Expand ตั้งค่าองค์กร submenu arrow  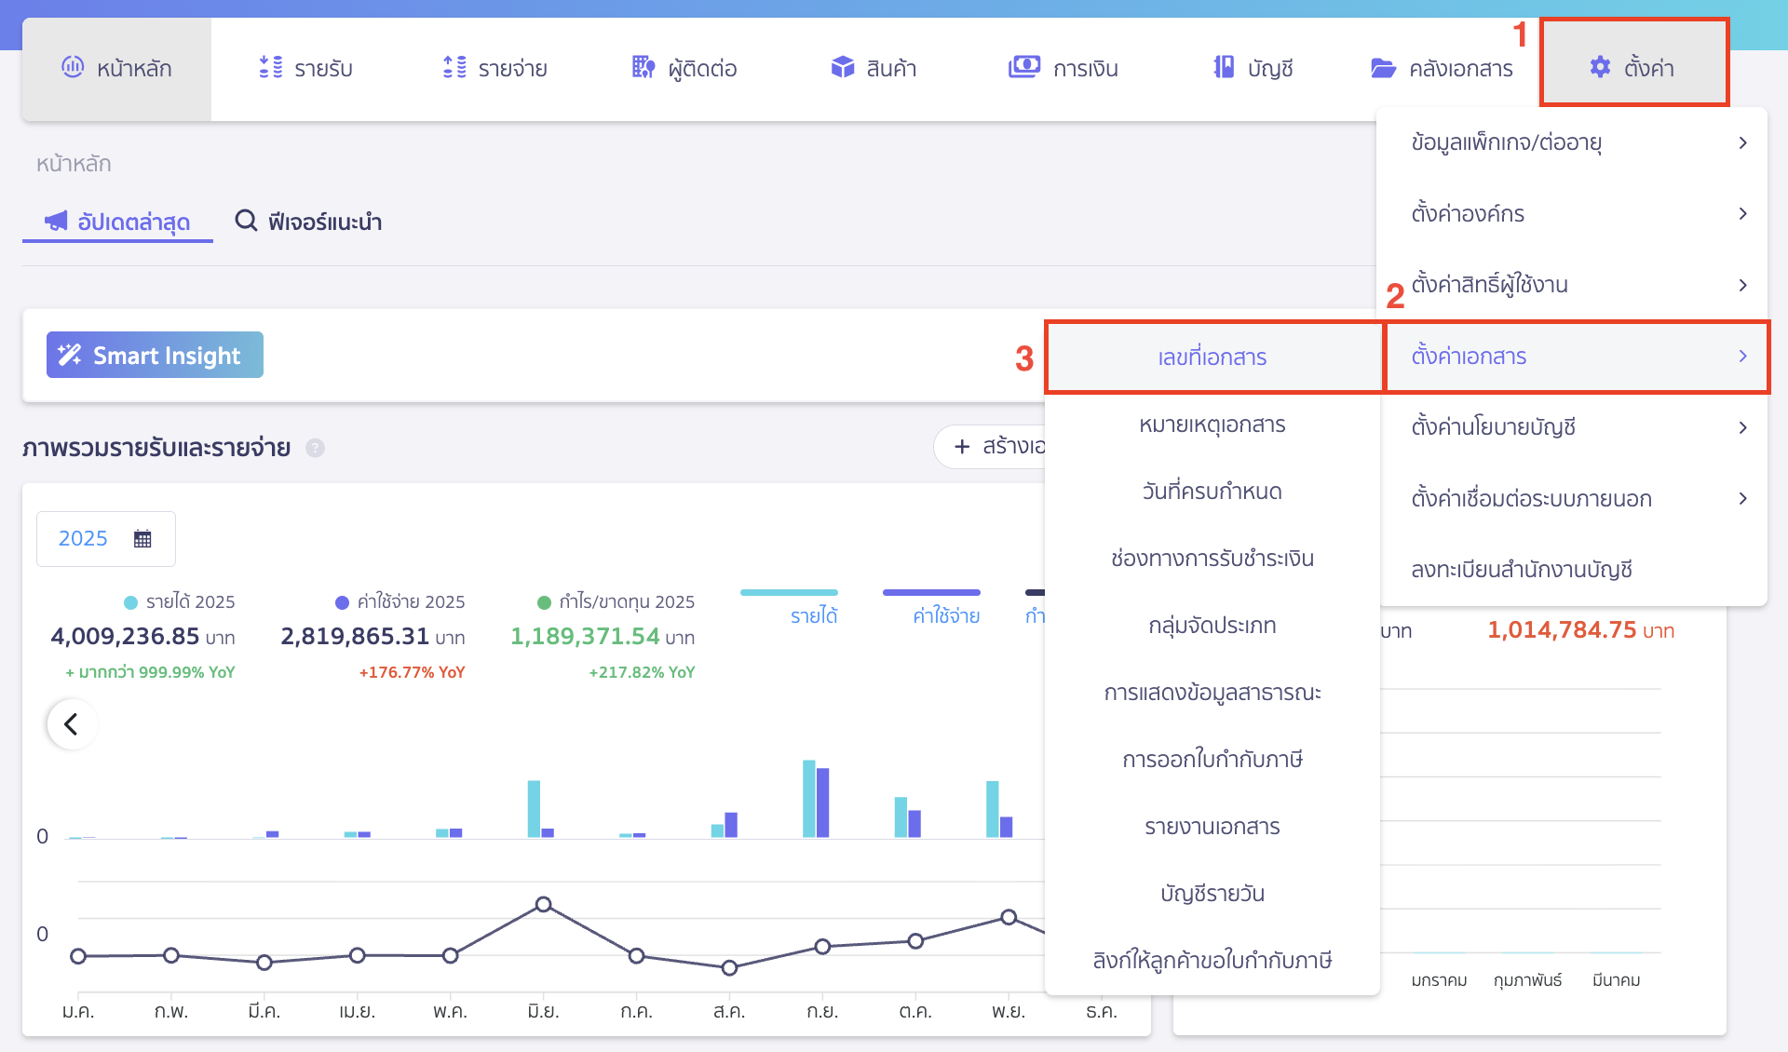[1742, 214]
